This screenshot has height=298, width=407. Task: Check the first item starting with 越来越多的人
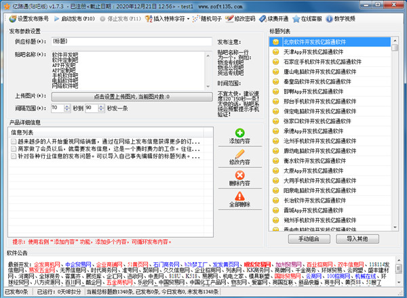14,141
